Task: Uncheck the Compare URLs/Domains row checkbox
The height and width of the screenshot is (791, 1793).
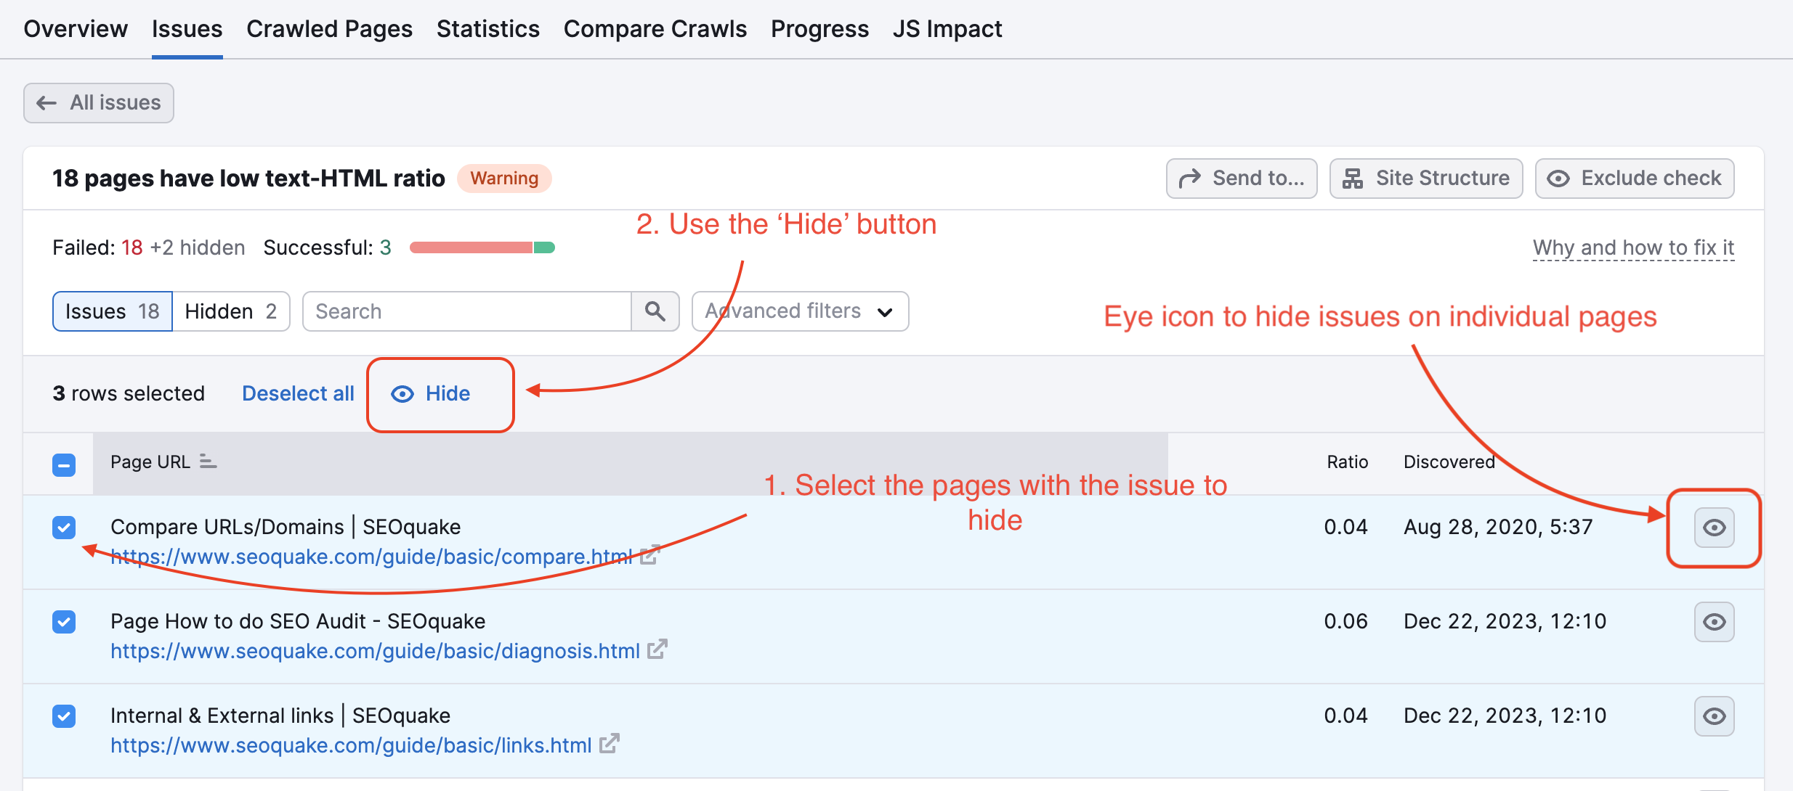Action: [64, 528]
